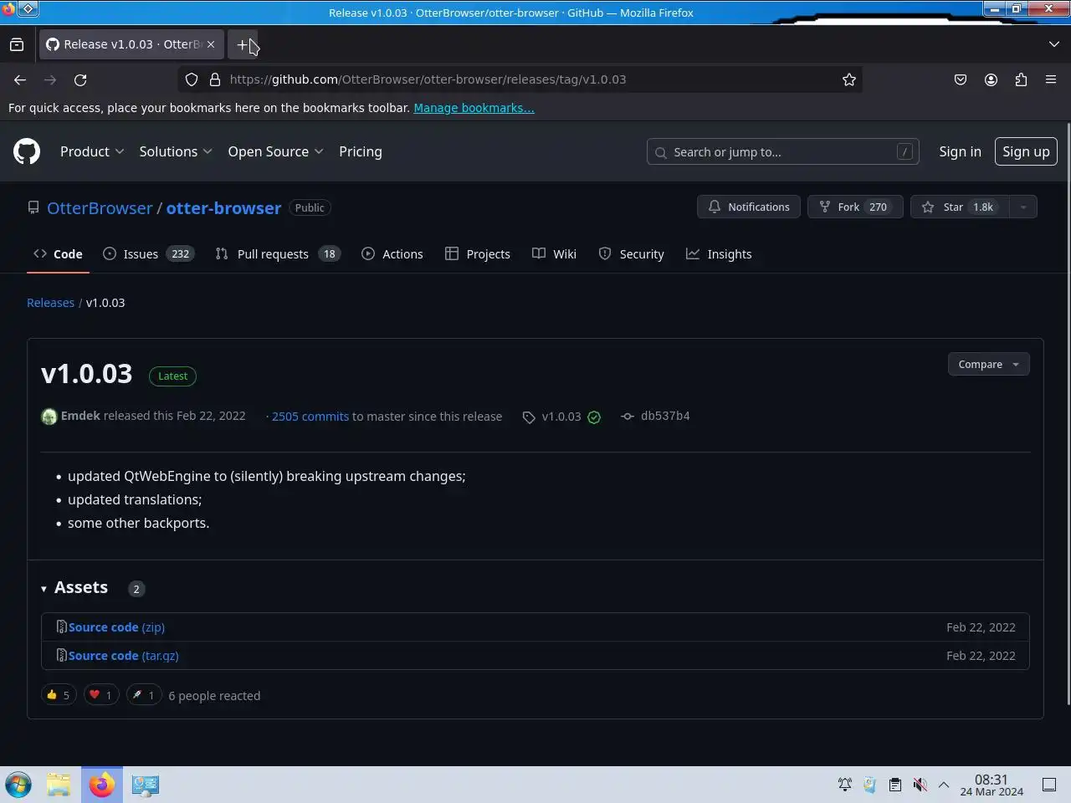Open the 2505 commits link
Viewport: 1071px width, 803px height.
point(310,417)
